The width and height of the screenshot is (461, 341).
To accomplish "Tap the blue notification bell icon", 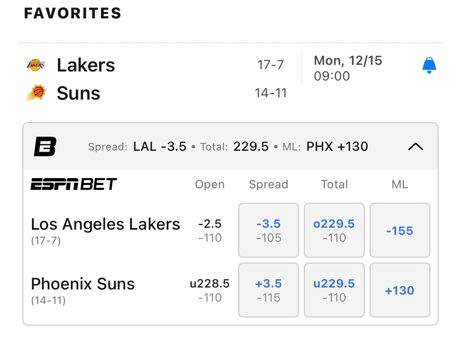I will pos(429,66).
